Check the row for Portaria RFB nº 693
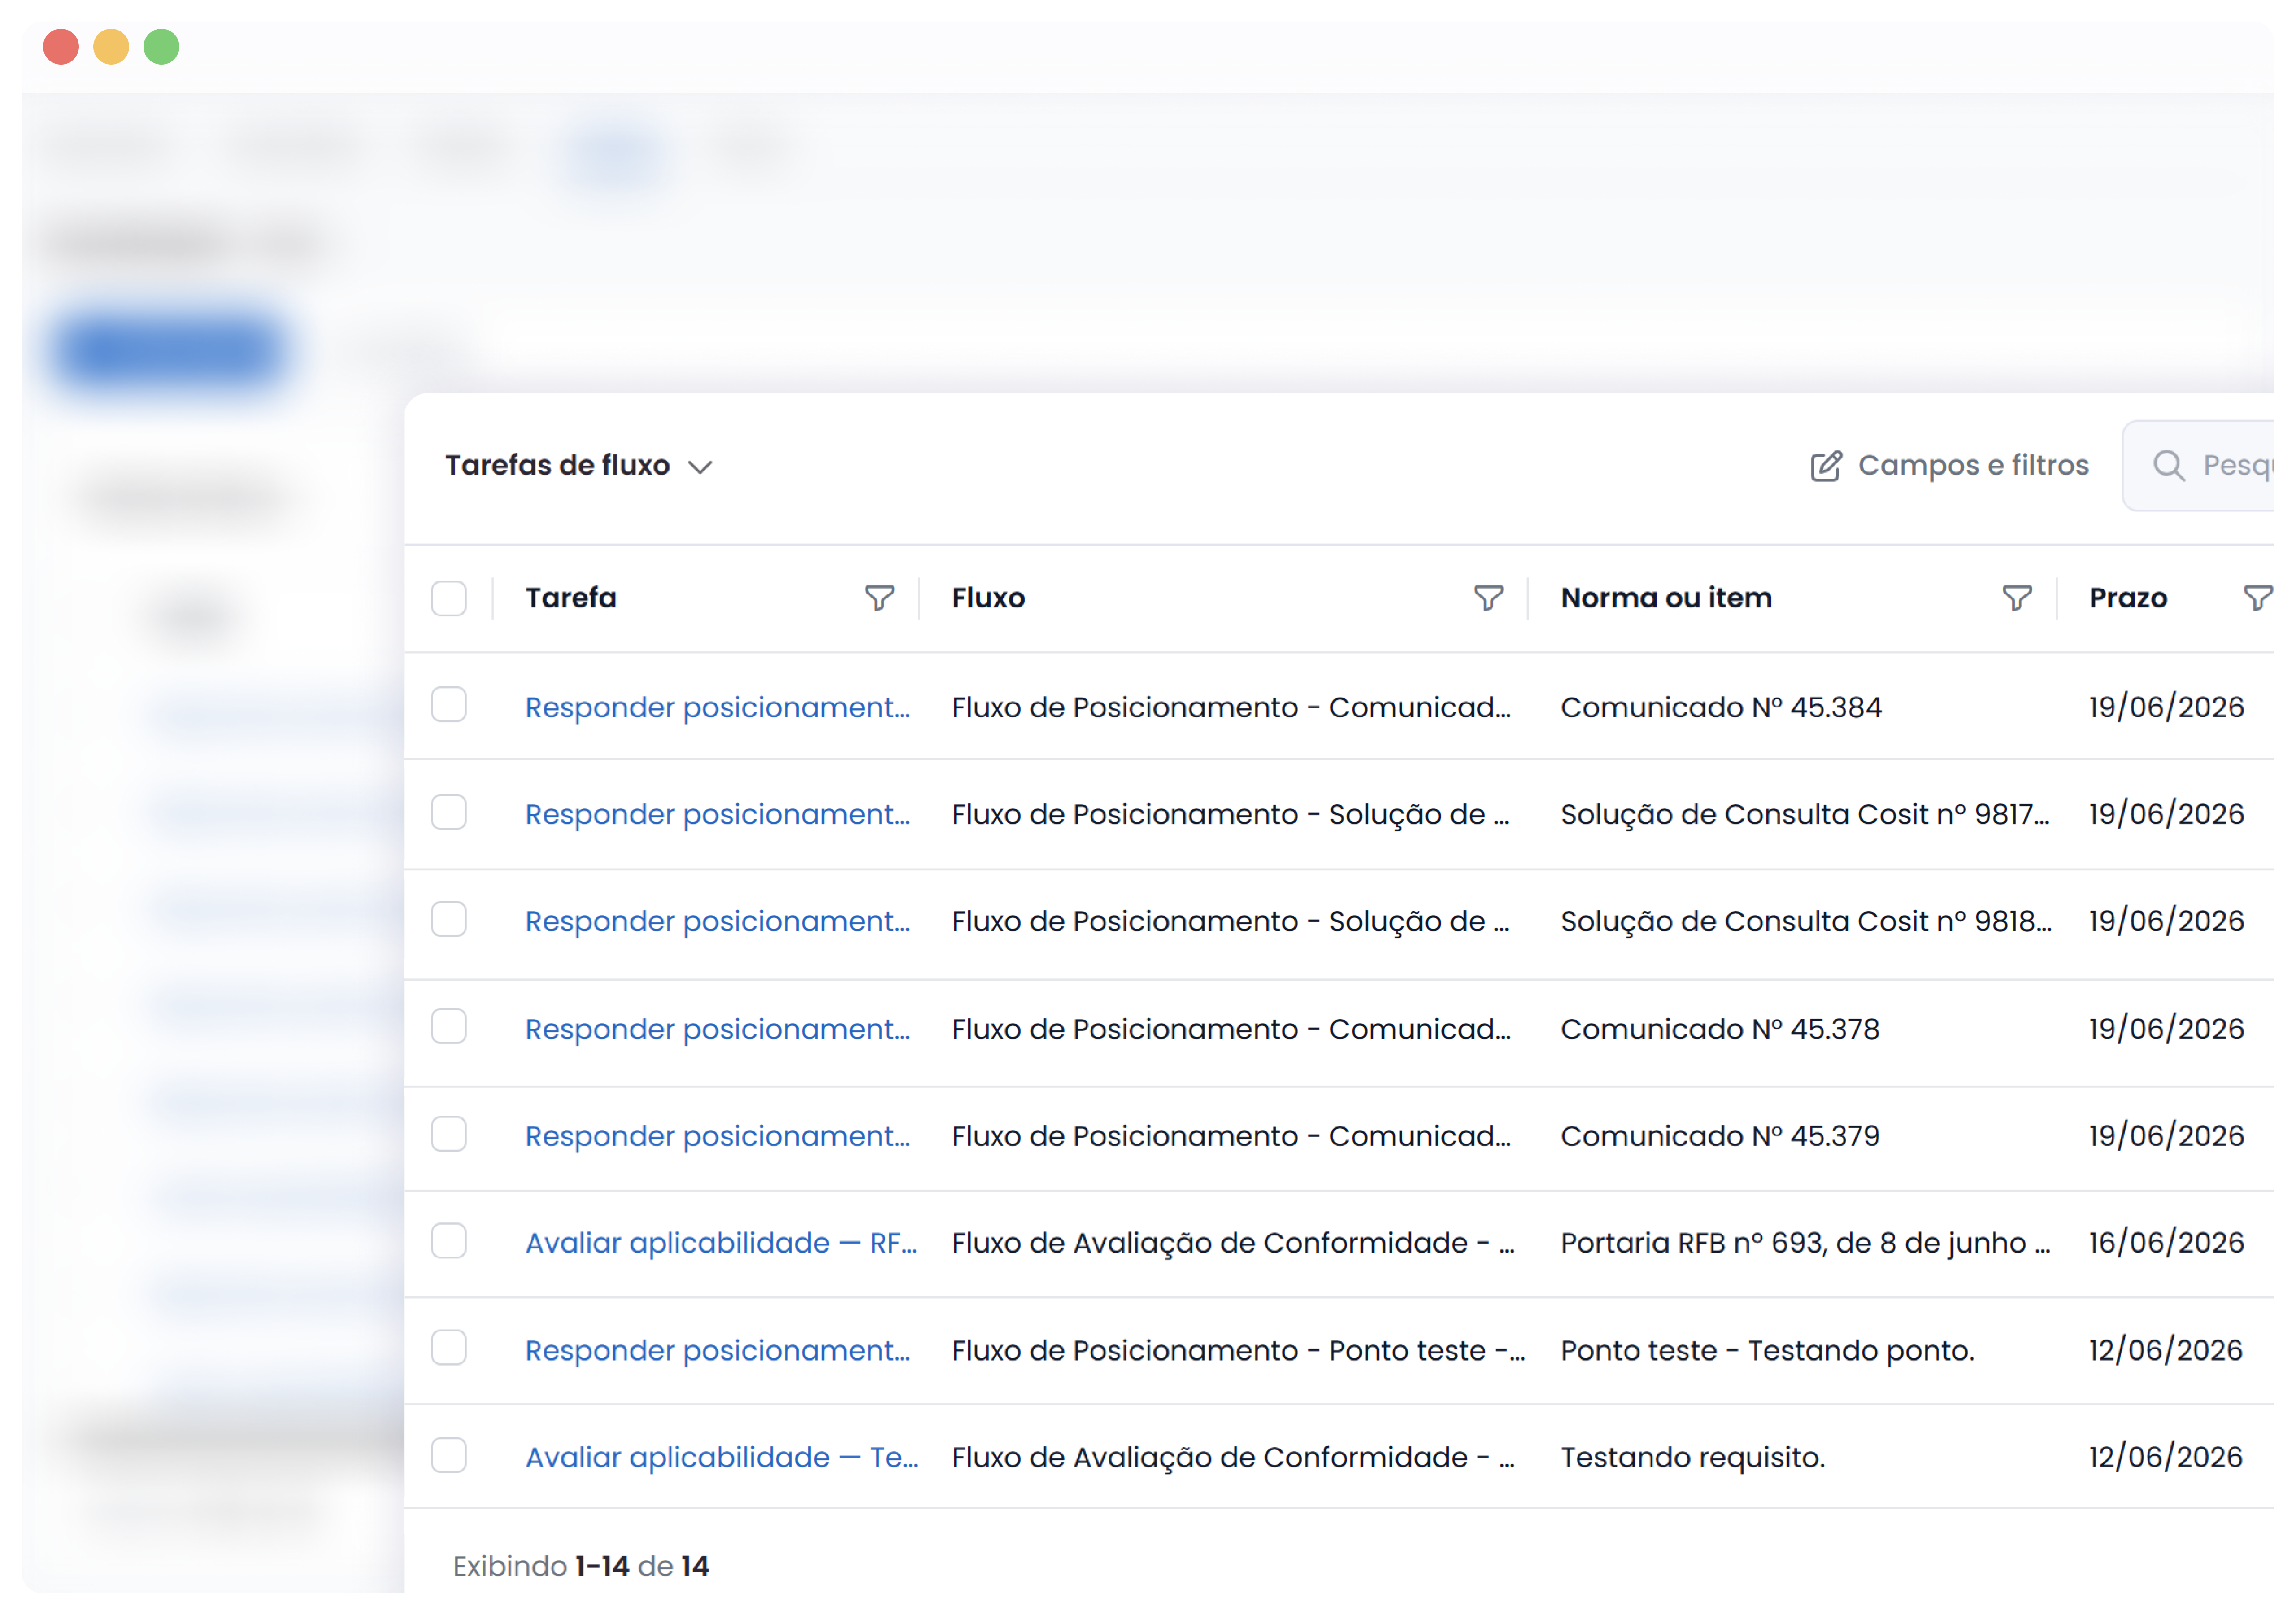The width and height of the screenshot is (2296, 1615). click(448, 1242)
